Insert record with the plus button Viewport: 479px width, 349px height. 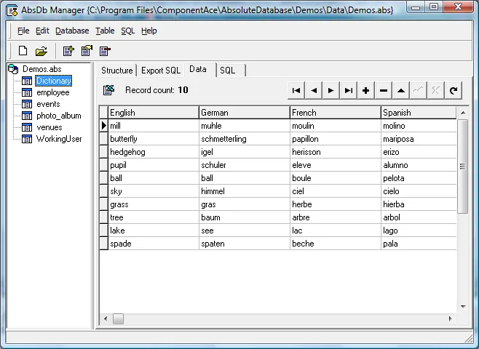365,90
